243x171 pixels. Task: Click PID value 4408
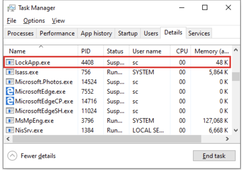pyautogui.click(x=87, y=63)
